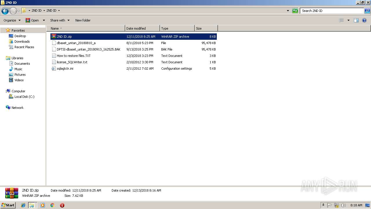Screen dimensions: 371x209
Task: Select the 2ND ID.zip WinRAR icon
Action: tap(54, 37)
